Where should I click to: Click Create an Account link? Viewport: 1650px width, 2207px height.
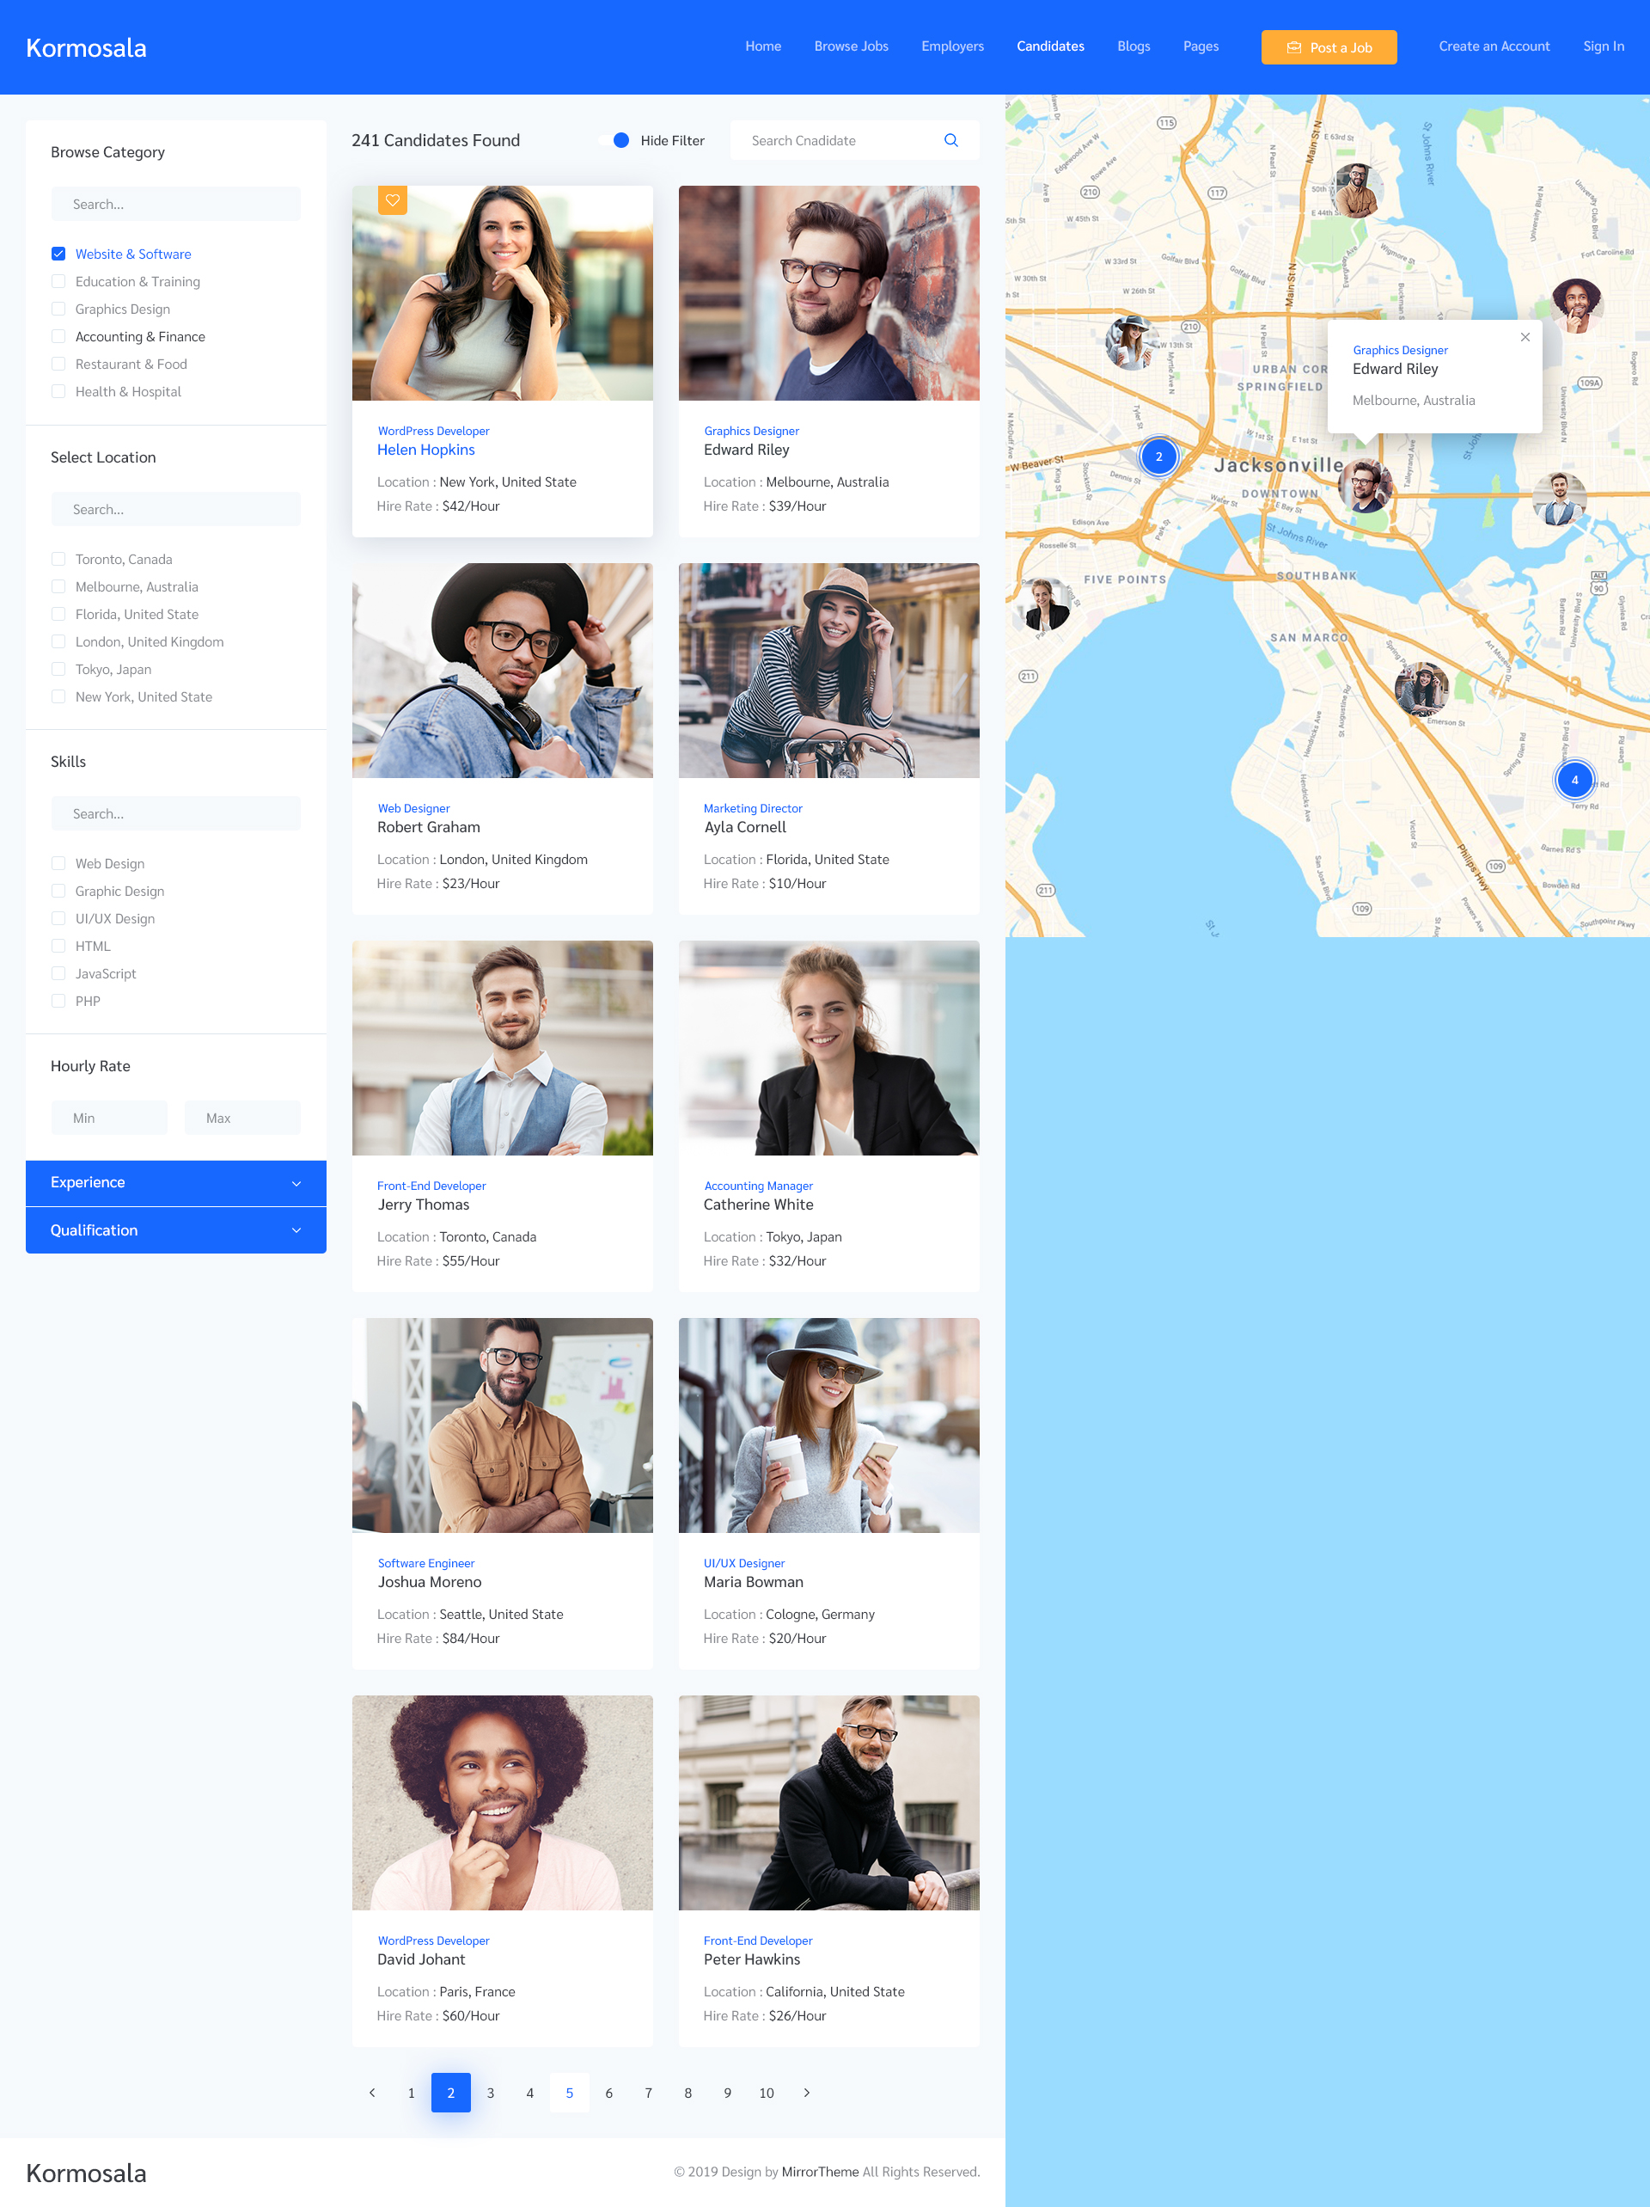pos(1494,47)
